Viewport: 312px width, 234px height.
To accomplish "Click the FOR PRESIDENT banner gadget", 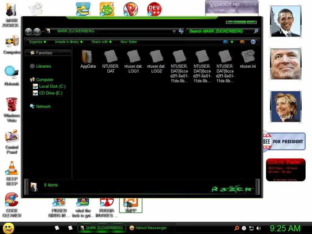I will tap(284, 141).
